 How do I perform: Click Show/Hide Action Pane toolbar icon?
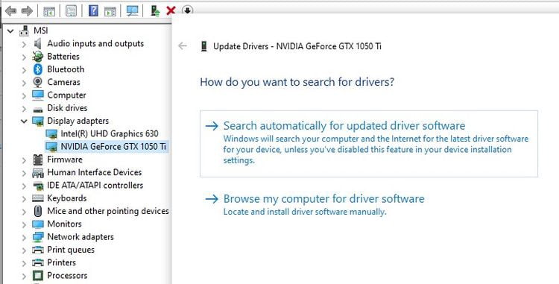point(110,11)
